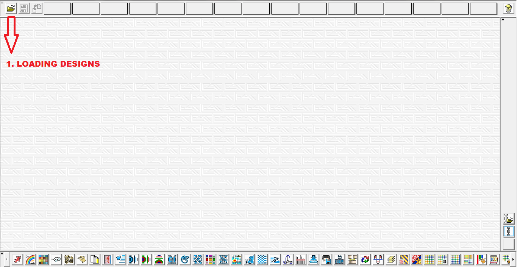The image size is (517, 267).
Task: Click the white and yellow pages icon
Action: (x=95, y=259)
